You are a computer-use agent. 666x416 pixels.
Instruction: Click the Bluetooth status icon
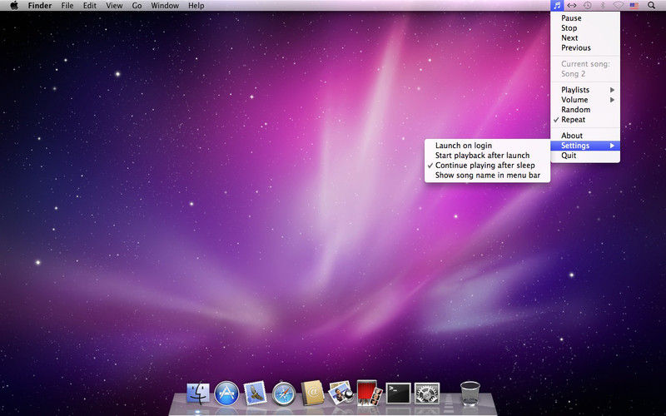tap(602, 6)
